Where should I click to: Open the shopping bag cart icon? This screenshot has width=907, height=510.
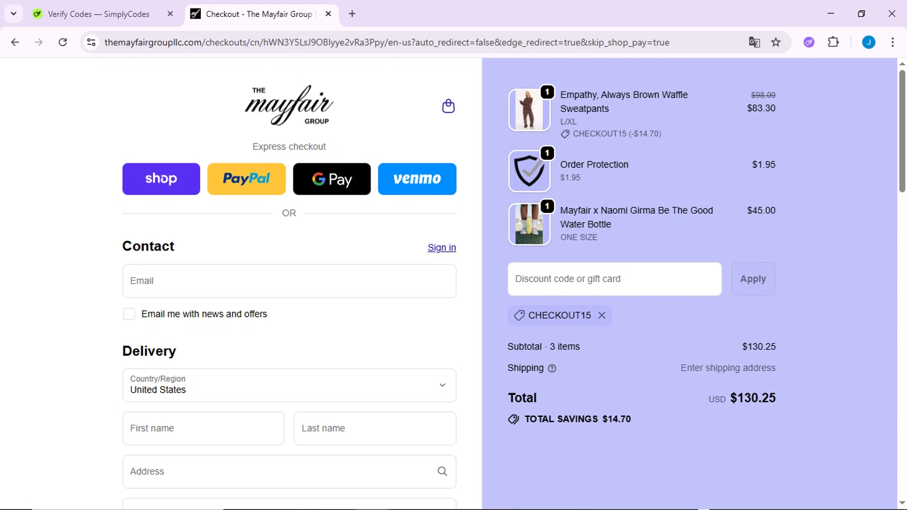click(448, 106)
